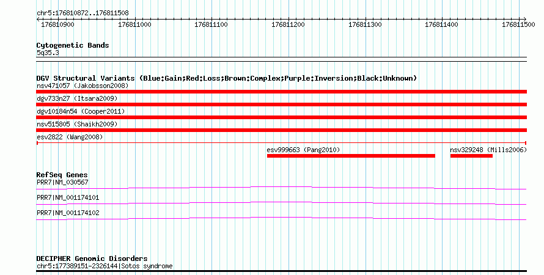This screenshot has width=544, height=275.
Task: Select the 5q35.3 band label
Action: pyautogui.click(x=48, y=53)
